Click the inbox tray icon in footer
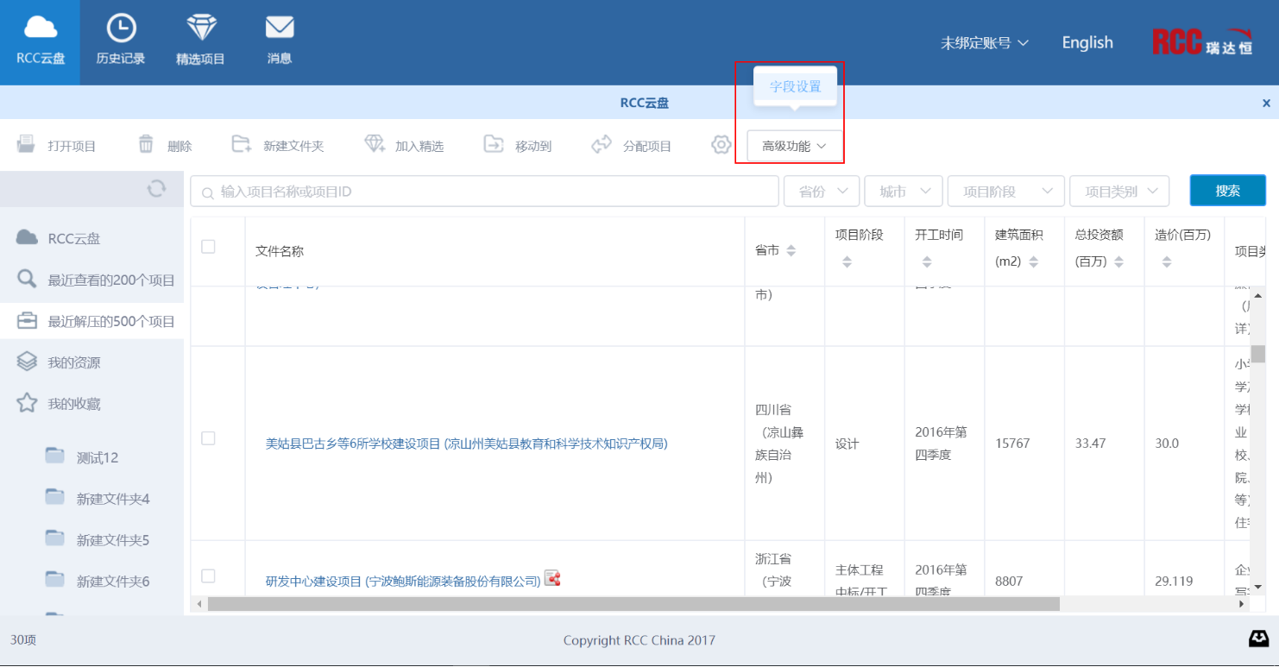Viewport: 1279px width, 667px height. pos(1258,639)
